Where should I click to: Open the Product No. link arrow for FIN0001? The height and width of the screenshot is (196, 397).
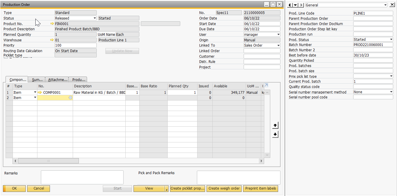tap(52, 24)
